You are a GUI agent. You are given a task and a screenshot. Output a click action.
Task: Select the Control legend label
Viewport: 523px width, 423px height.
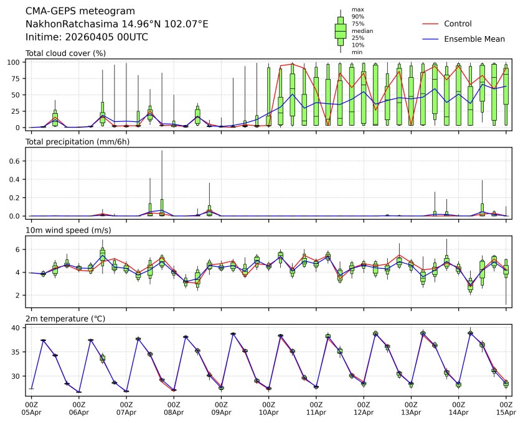click(x=458, y=24)
